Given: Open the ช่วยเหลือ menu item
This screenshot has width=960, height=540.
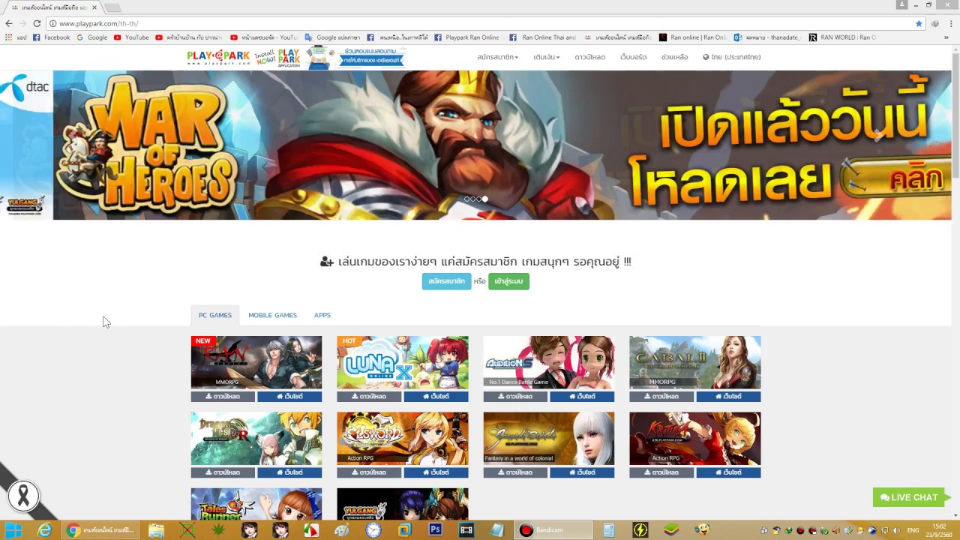Looking at the screenshot, I should [674, 57].
